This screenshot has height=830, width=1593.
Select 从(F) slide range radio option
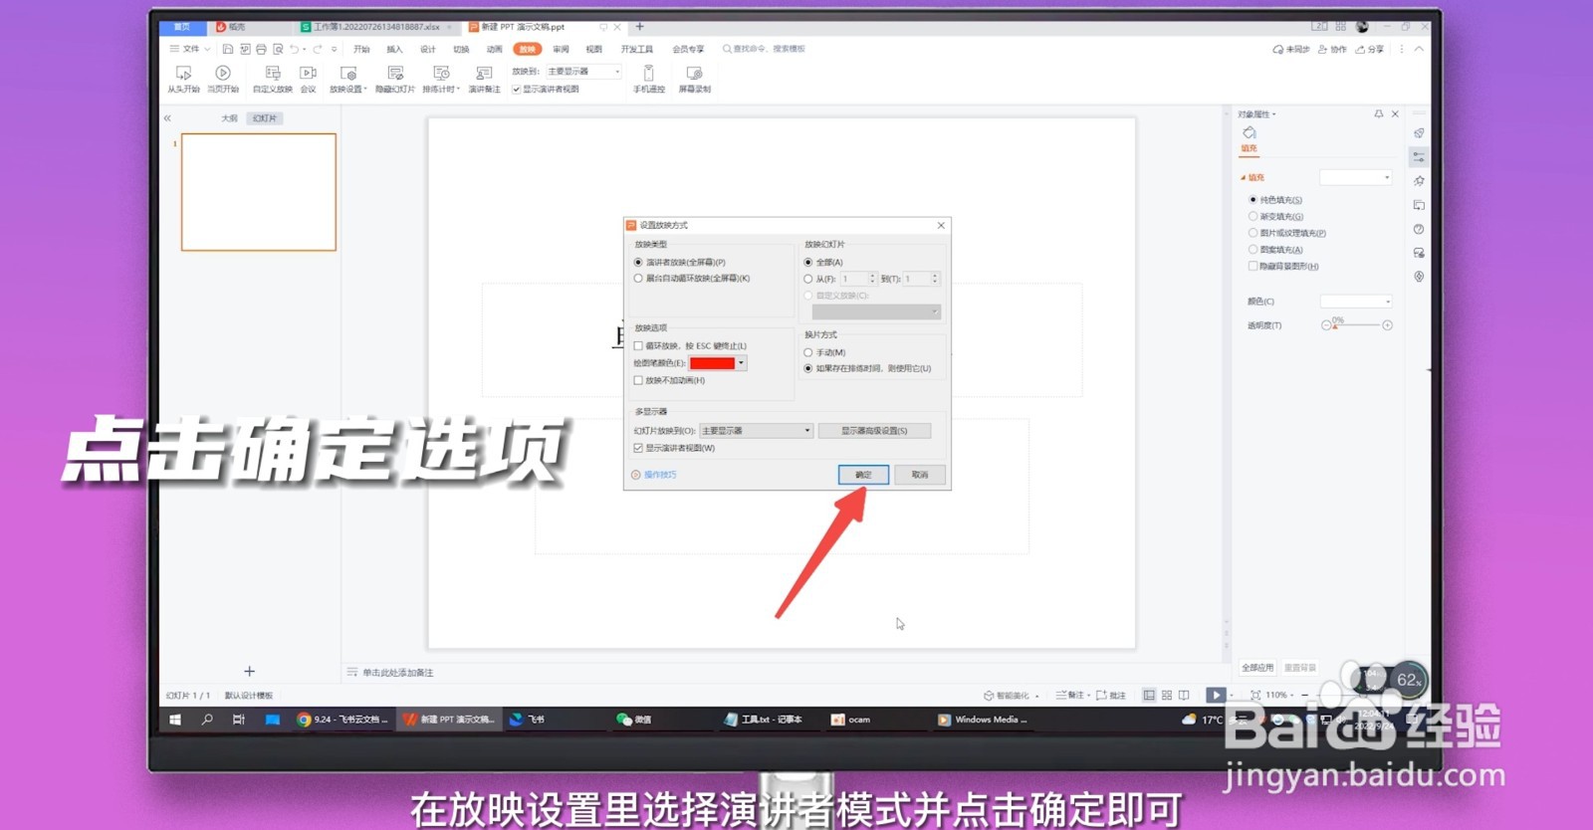pyautogui.click(x=808, y=280)
